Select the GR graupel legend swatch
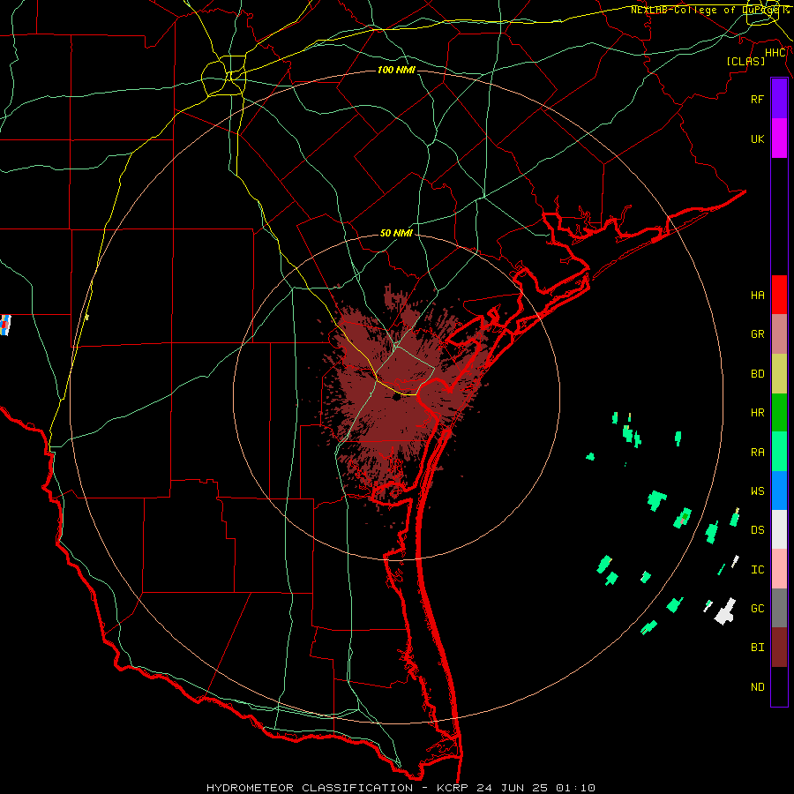794x794 pixels. (779, 334)
